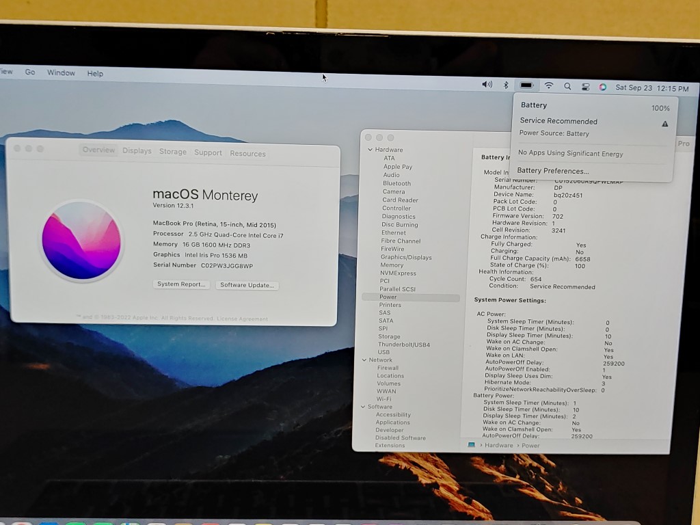Image resolution: width=700 pixels, height=525 pixels.
Task: Click the cycle count value 654
Action: pyautogui.click(x=536, y=279)
